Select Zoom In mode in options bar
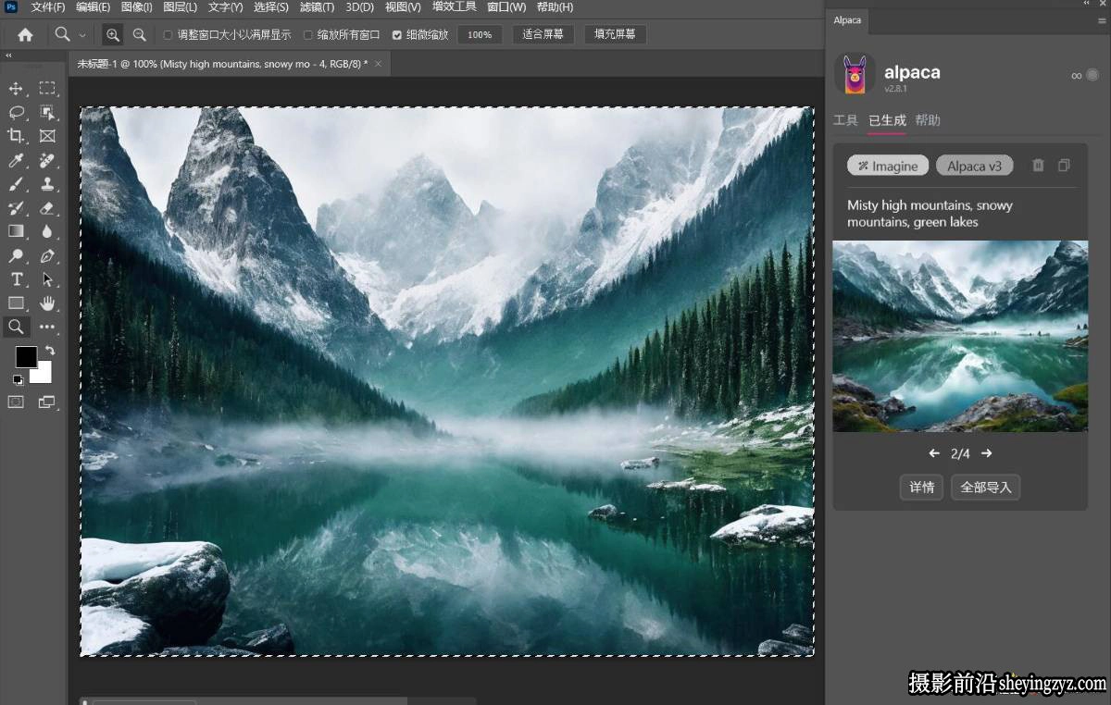This screenshot has height=705, width=1111. 112,34
